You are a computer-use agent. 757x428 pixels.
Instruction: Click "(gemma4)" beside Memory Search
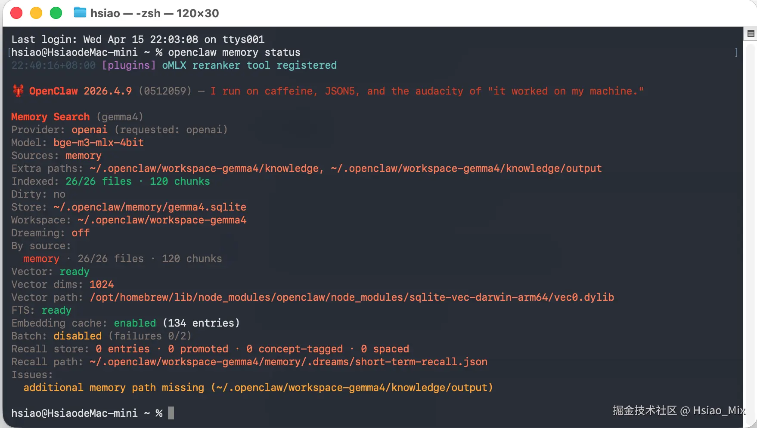(120, 117)
